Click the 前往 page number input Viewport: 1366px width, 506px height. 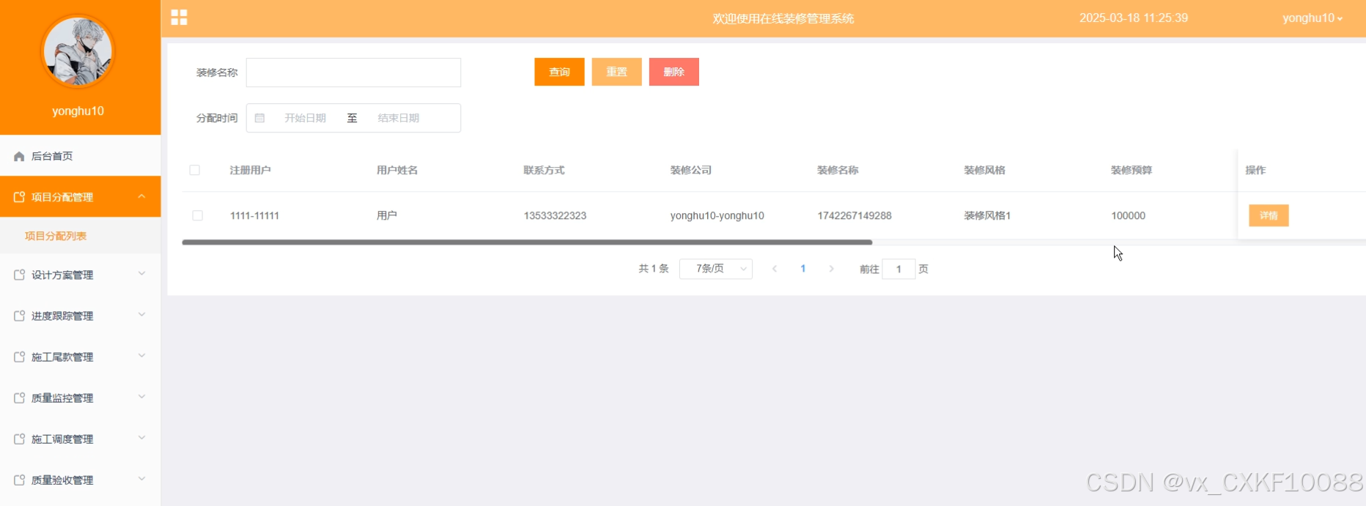[x=898, y=269]
